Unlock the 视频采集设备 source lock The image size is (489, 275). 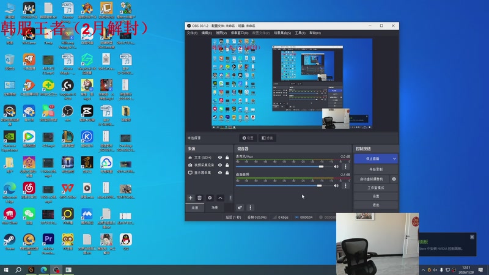tap(227, 165)
